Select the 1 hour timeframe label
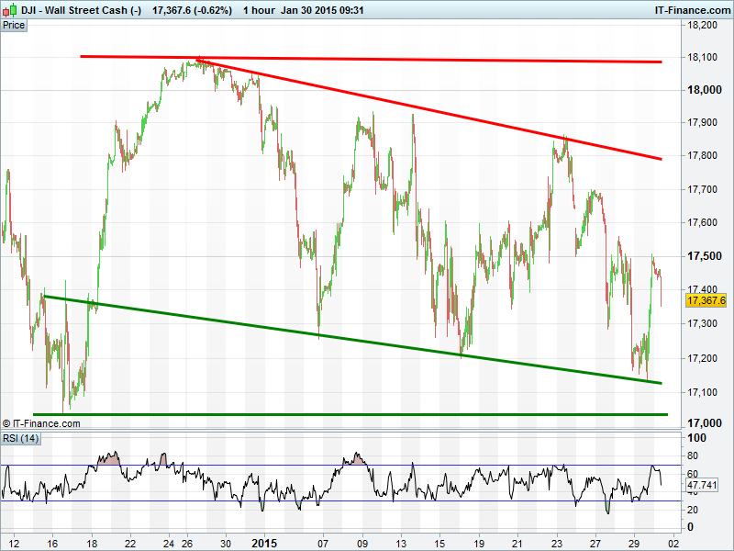The image size is (734, 551). pos(259,10)
